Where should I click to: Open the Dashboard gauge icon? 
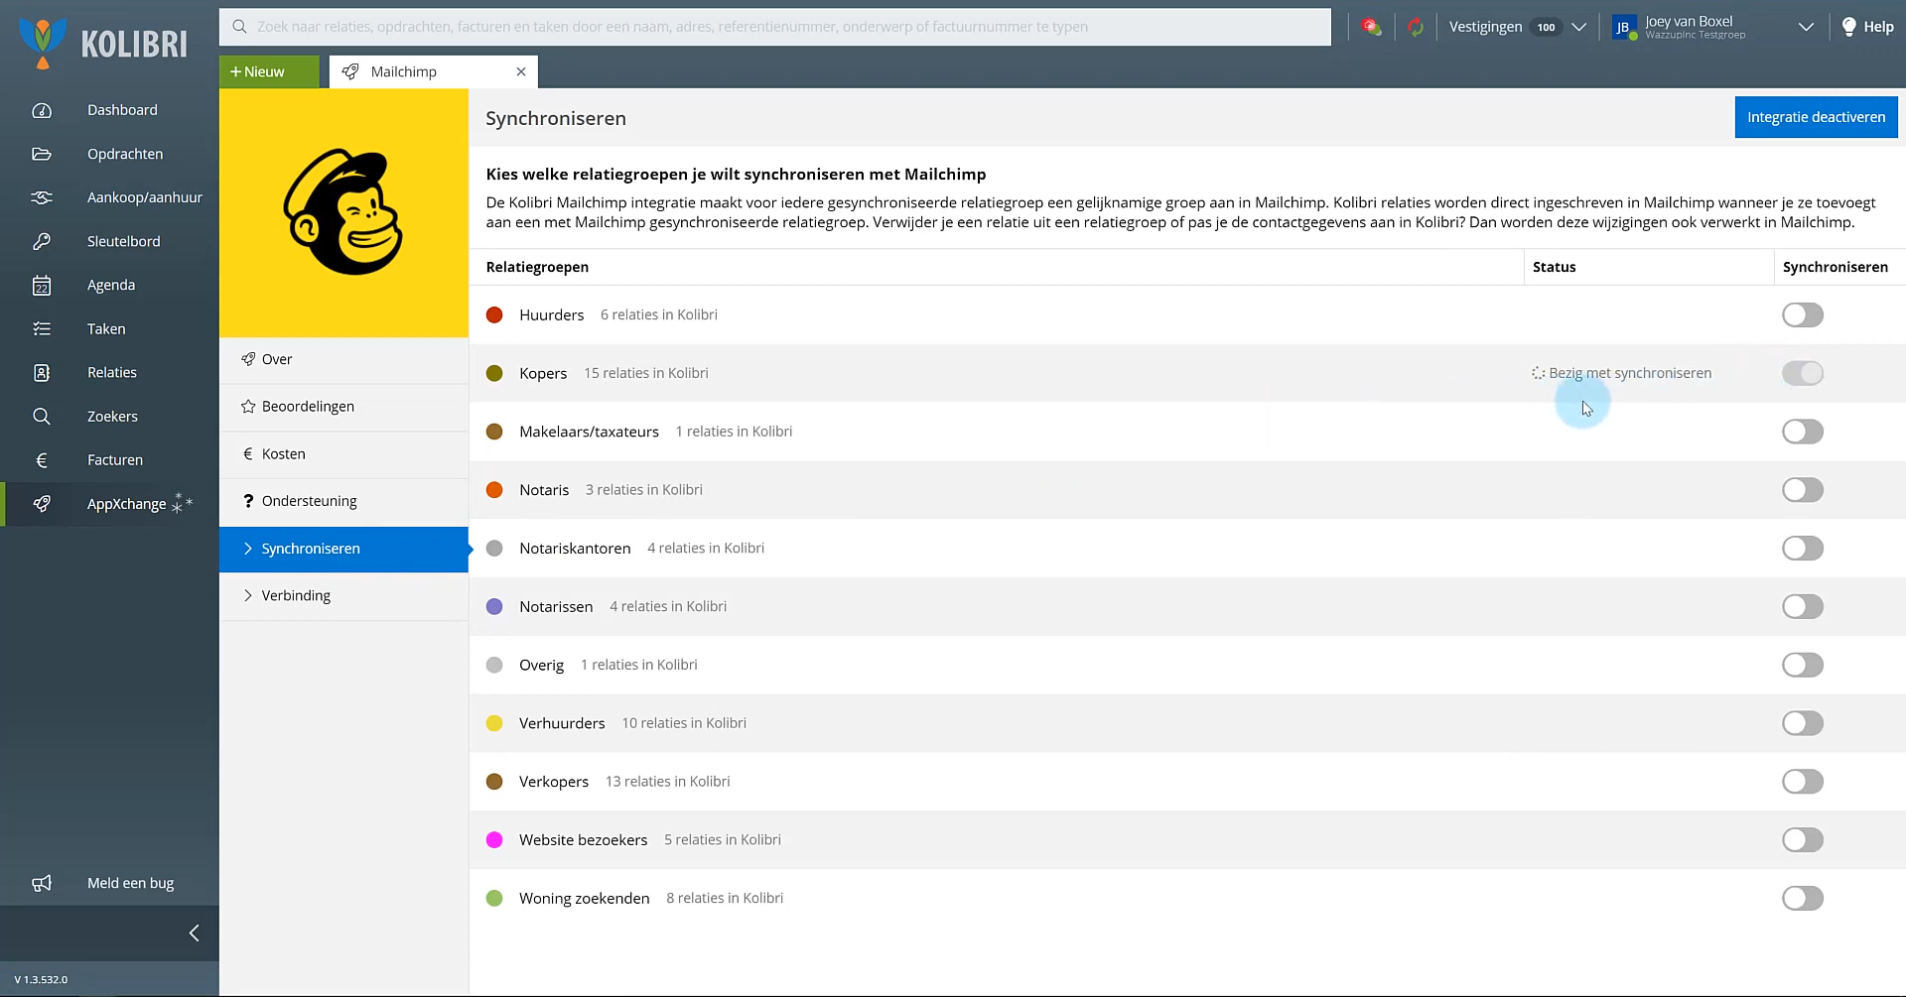tap(42, 110)
